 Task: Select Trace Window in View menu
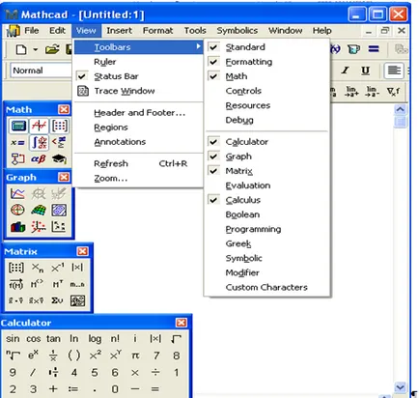(139, 91)
